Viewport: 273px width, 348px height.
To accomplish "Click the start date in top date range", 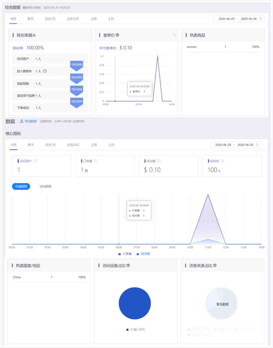I will 226,19.
